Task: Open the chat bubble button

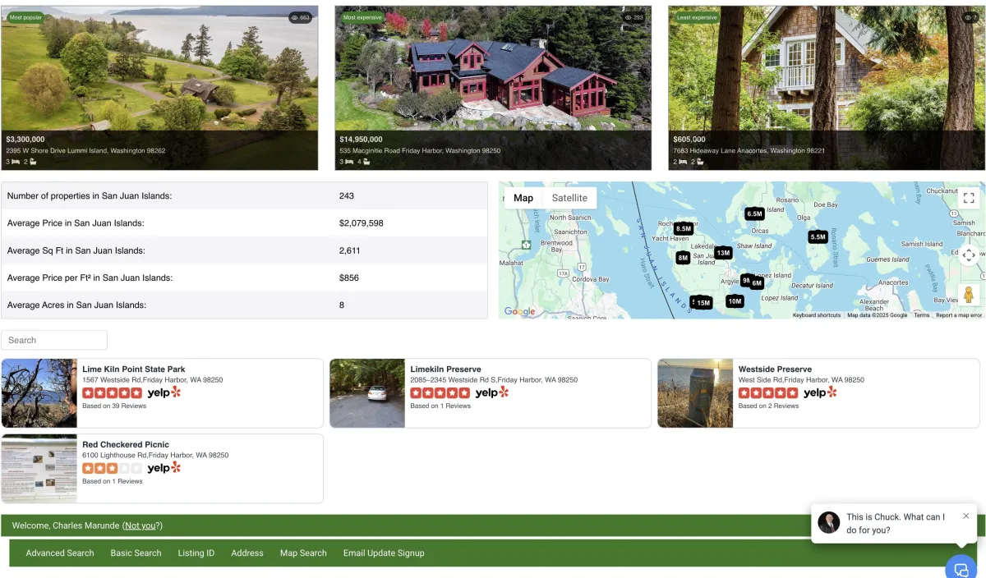Action: tap(961, 568)
